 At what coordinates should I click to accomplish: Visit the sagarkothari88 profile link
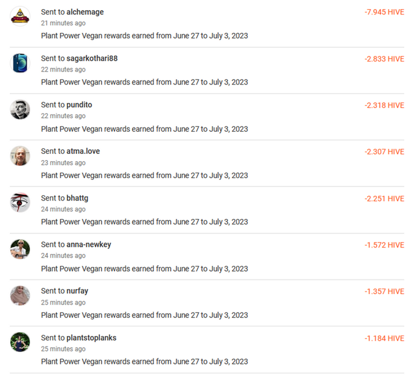coord(92,59)
